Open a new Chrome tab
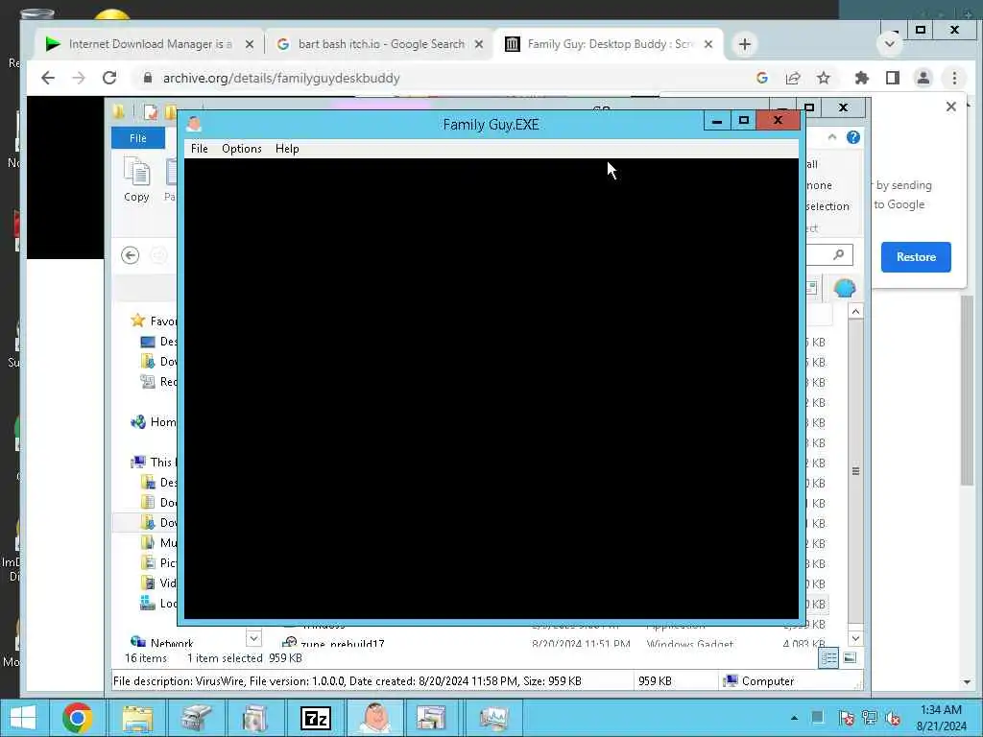Image resolution: width=983 pixels, height=737 pixels. tap(744, 44)
